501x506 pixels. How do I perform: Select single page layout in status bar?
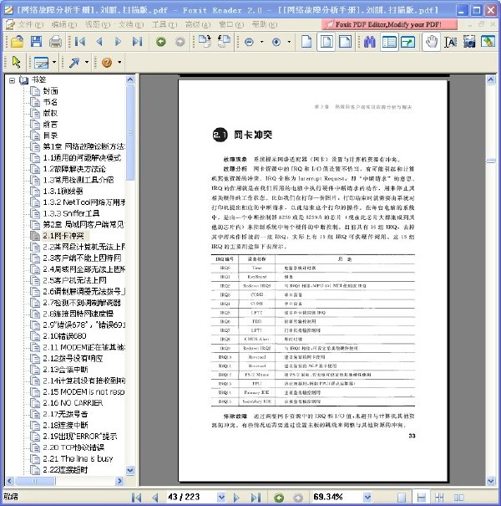tap(402, 498)
